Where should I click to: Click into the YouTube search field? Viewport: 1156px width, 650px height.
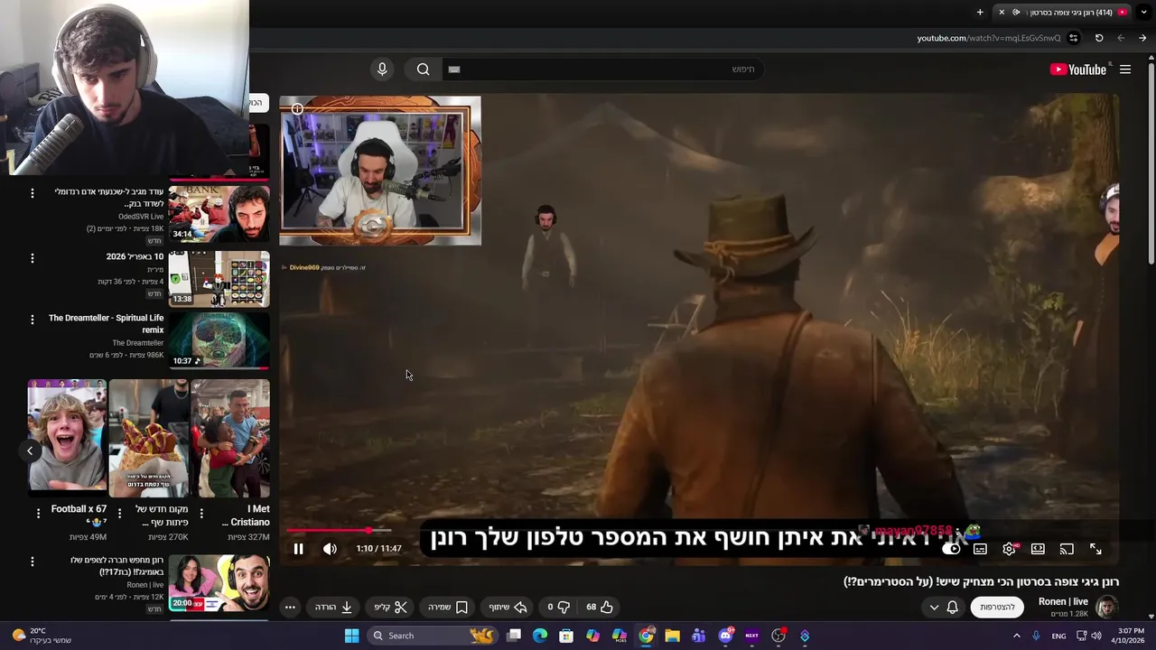tap(603, 70)
